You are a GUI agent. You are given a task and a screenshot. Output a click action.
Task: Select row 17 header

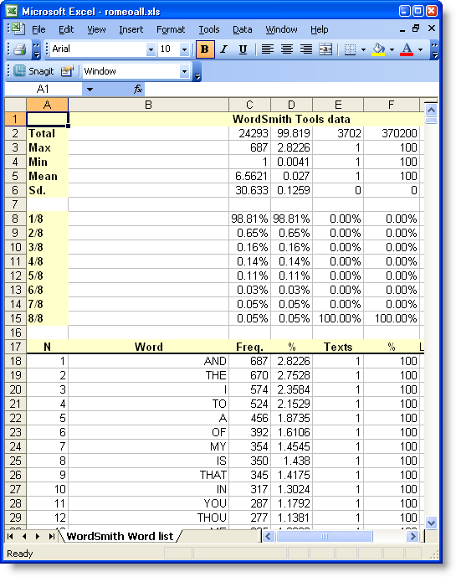(15, 347)
